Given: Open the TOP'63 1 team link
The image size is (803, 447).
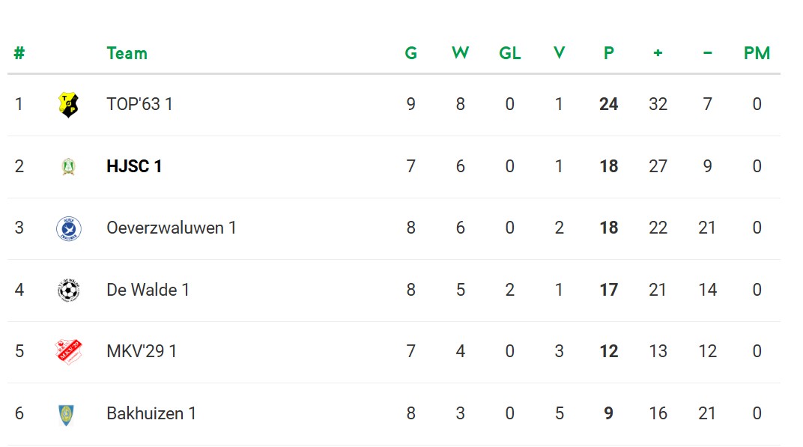Looking at the screenshot, I should [139, 104].
